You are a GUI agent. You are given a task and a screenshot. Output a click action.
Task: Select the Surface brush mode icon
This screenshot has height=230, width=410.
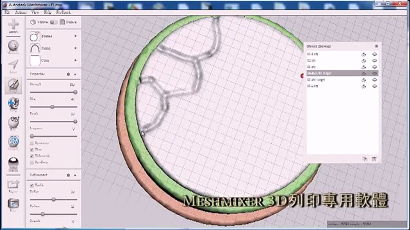coord(62,22)
